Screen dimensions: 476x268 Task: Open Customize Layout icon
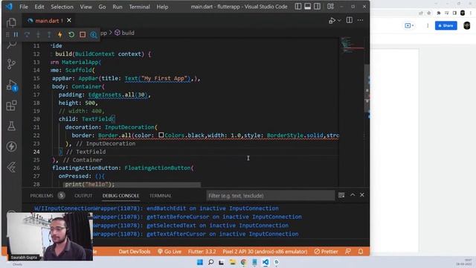330,7
